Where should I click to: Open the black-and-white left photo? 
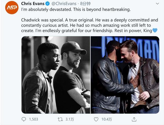coord(56,75)
